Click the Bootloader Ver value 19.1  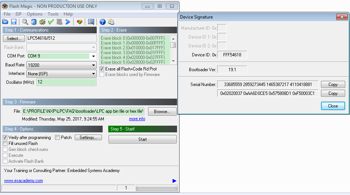232,70
